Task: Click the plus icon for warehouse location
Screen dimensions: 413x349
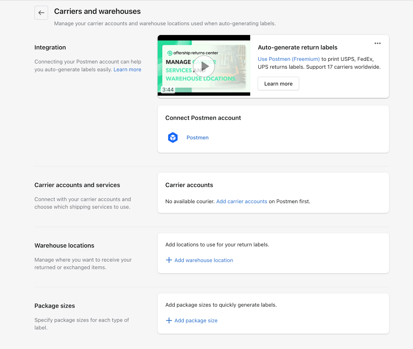Action: tap(169, 260)
